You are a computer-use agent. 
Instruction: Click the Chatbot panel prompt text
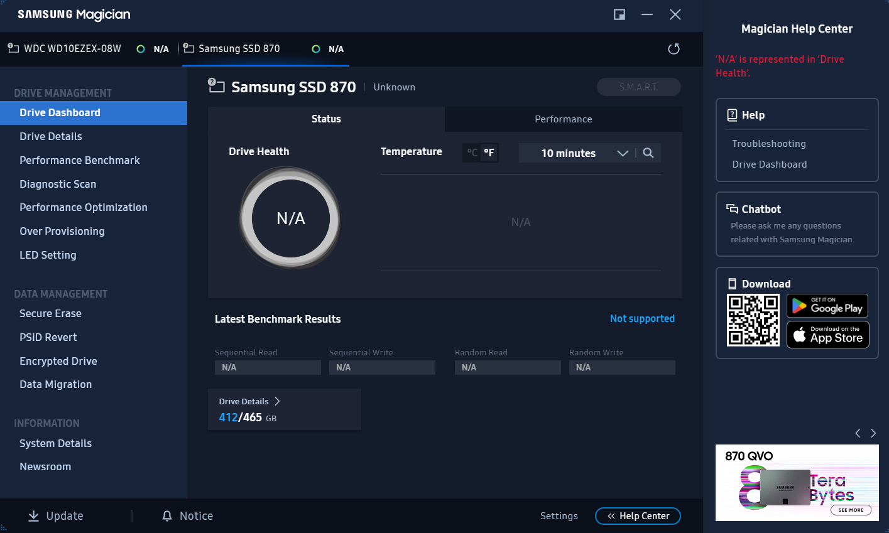pyautogui.click(x=792, y=232)
